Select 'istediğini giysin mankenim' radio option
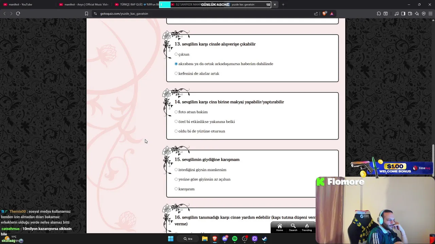Image resolution: width=435 pixels, height=244 pixels. (x=176, y=169)
